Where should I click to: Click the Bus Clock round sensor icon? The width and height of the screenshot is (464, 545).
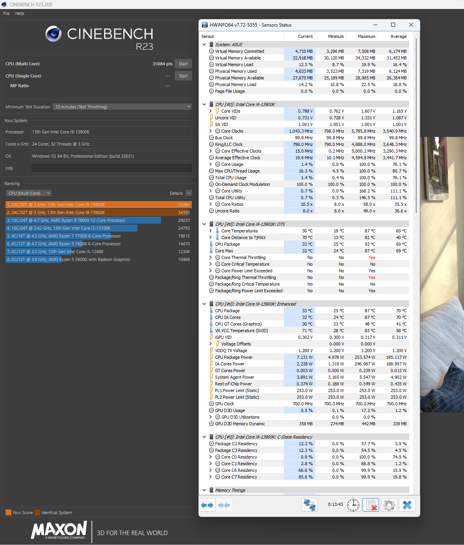(211, 138)
